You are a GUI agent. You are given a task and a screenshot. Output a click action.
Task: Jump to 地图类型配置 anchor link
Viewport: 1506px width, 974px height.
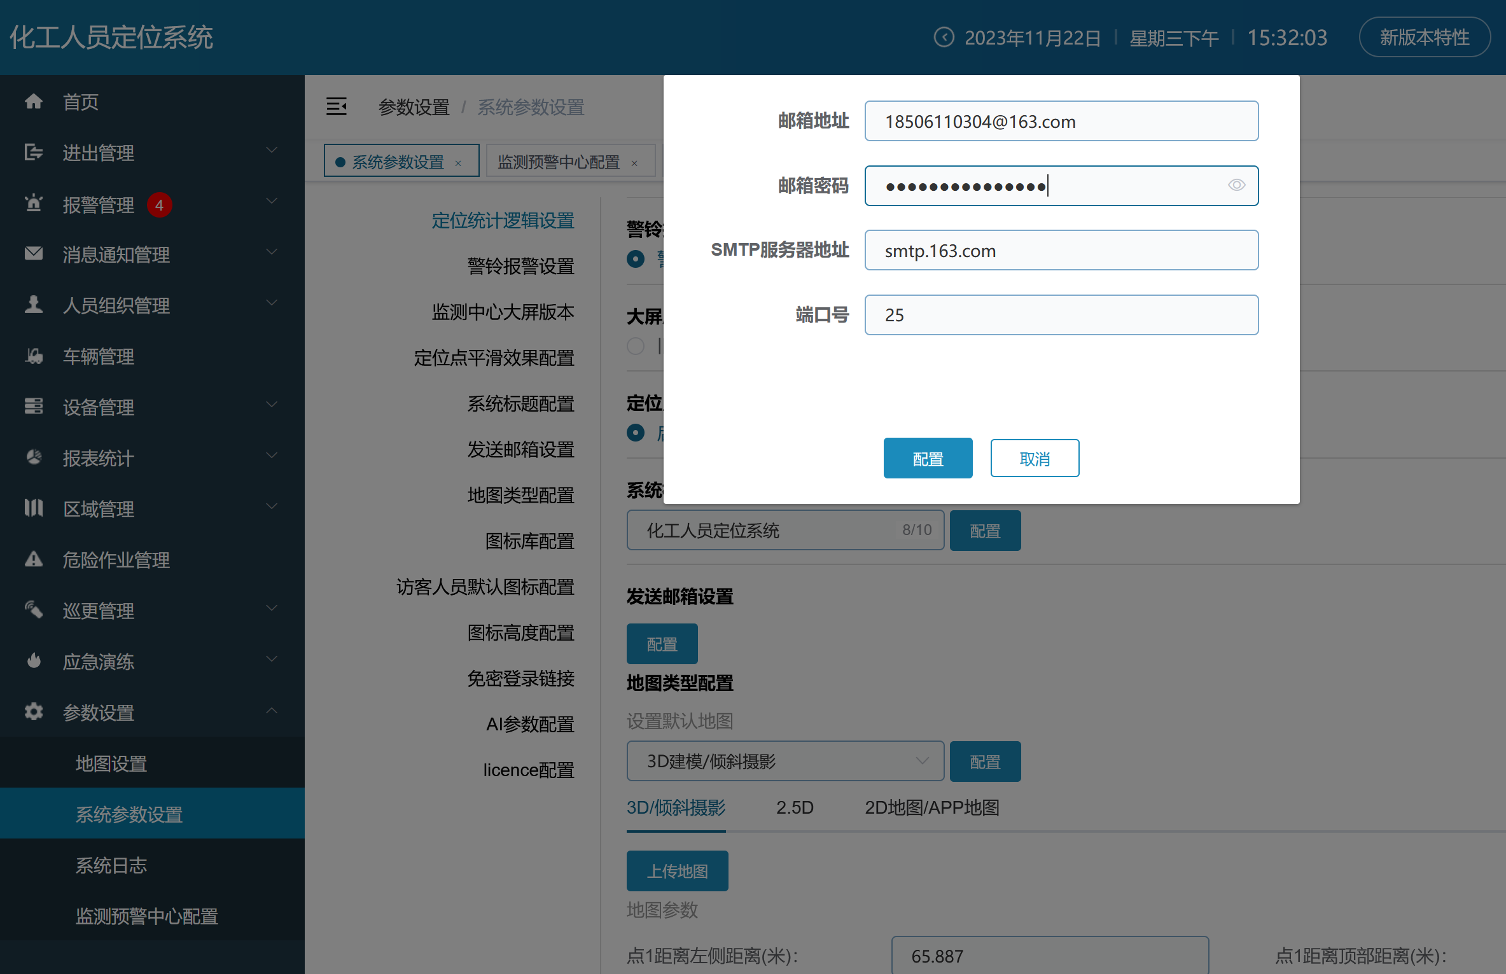tap(520, 495)
